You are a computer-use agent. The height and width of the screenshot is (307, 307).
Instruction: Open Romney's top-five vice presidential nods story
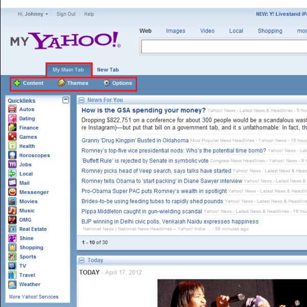[173, 150]
